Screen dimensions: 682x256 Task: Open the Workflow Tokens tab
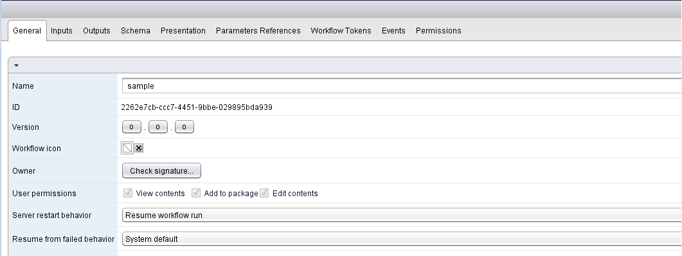[x=341, y=31]
